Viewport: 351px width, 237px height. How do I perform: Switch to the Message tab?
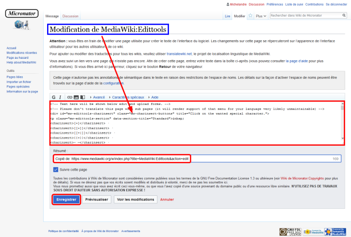pyautogui.click(x=52, y=16)
